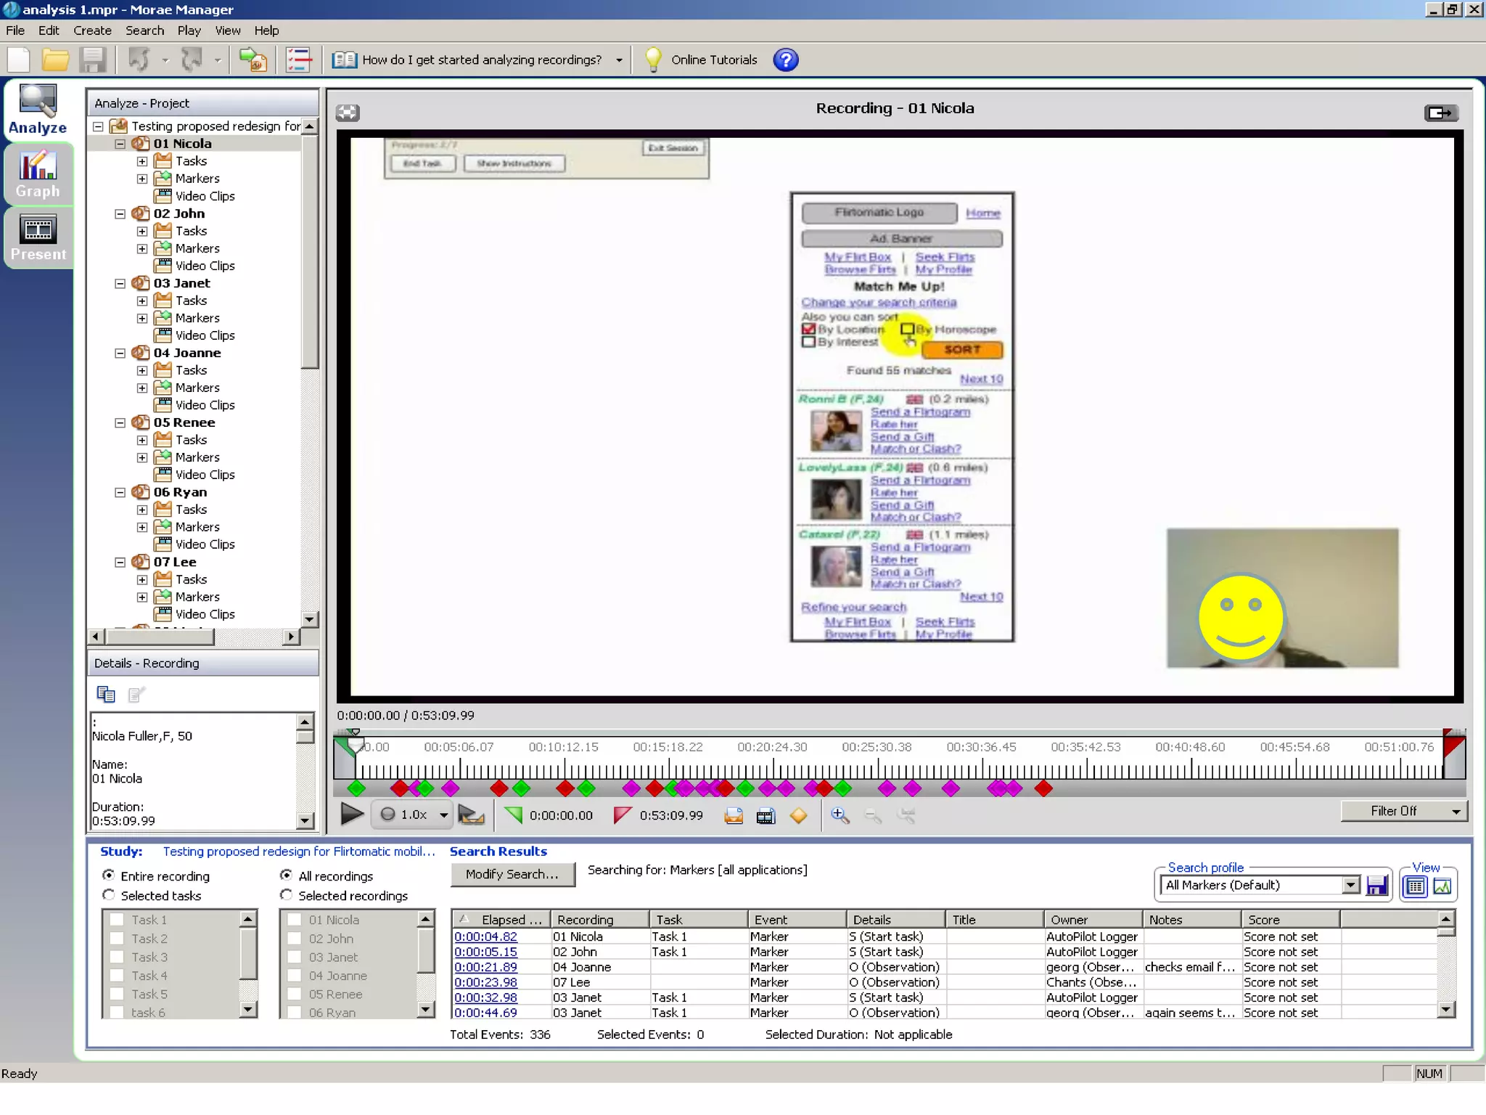
Task: Open the Online Tutorials lightbulb
Action: [653, 60]
